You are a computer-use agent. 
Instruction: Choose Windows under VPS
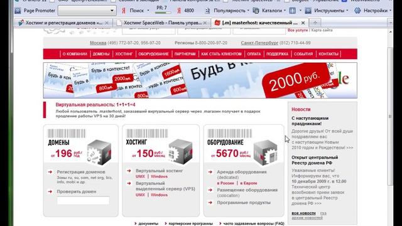[159, 195]
